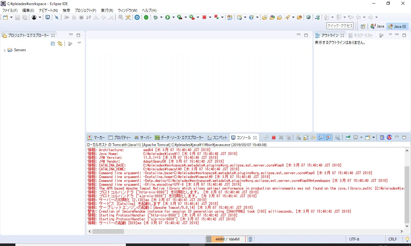The width and height of the screenshot is (411, 246).
Task: Click the Open Web Browser globe icon
Action: pyautogui.click(x=308, y=17)
